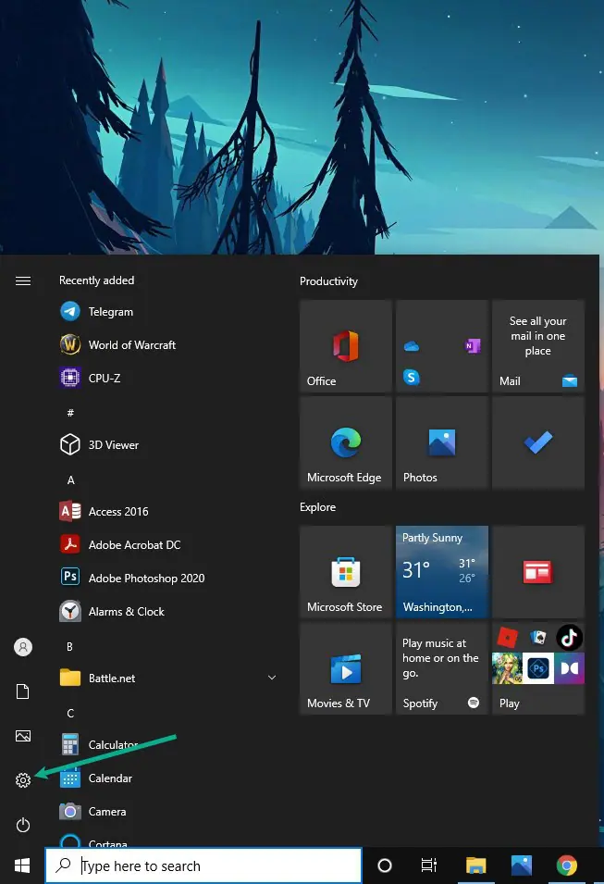Open Settings gear icon

[23, 780]
